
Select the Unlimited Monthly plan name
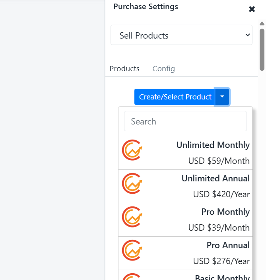213,145
